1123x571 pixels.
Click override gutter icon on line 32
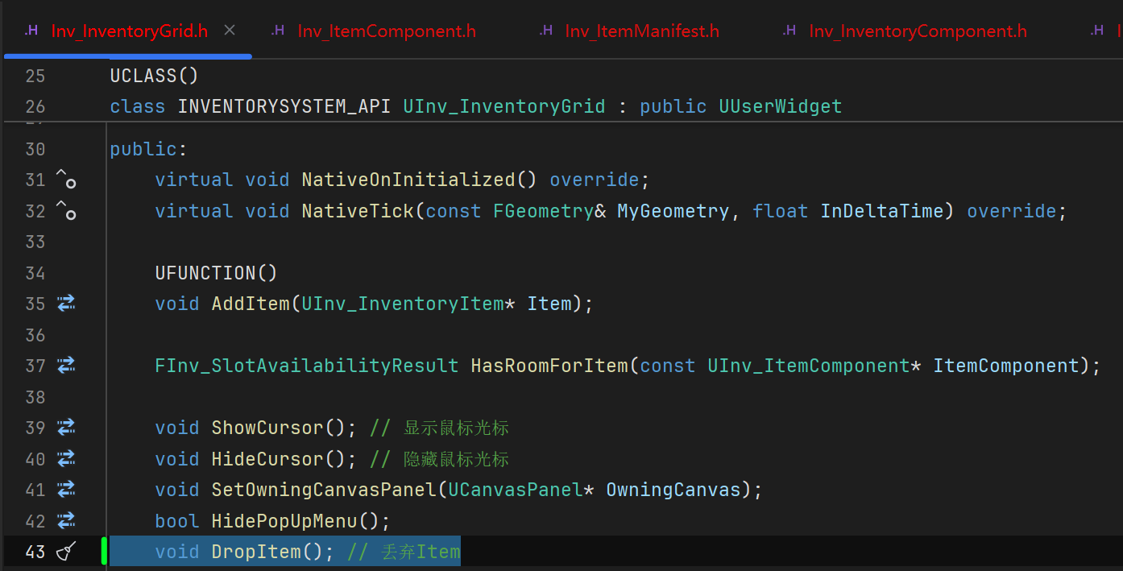(x=66, y=210)
